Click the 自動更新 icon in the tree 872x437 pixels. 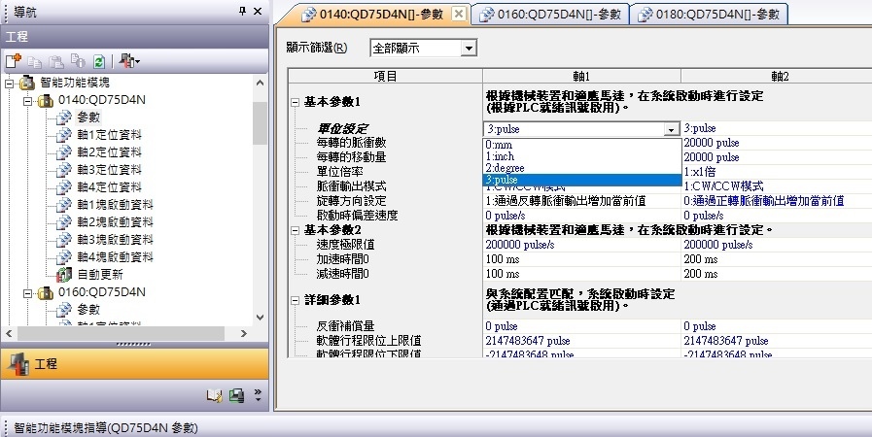(64, 274)
